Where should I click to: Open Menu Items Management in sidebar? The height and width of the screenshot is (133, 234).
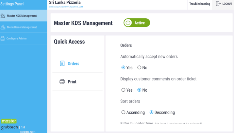tap(23, 27)
